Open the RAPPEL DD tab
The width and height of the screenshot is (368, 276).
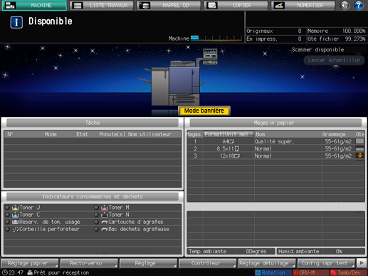click(x=169, y=5)
